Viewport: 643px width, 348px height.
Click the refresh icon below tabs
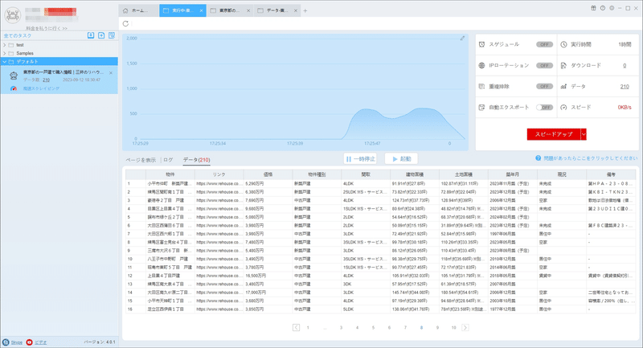[126, 24]
